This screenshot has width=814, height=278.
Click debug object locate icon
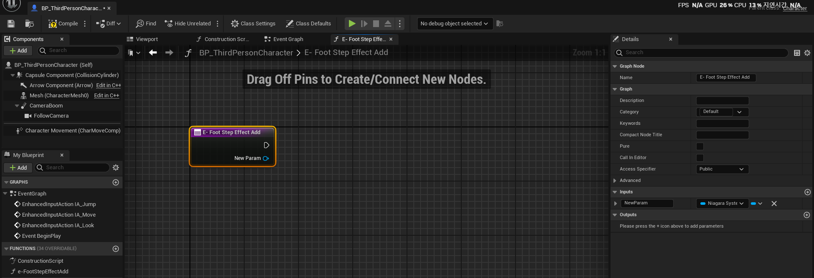[500, 24]
